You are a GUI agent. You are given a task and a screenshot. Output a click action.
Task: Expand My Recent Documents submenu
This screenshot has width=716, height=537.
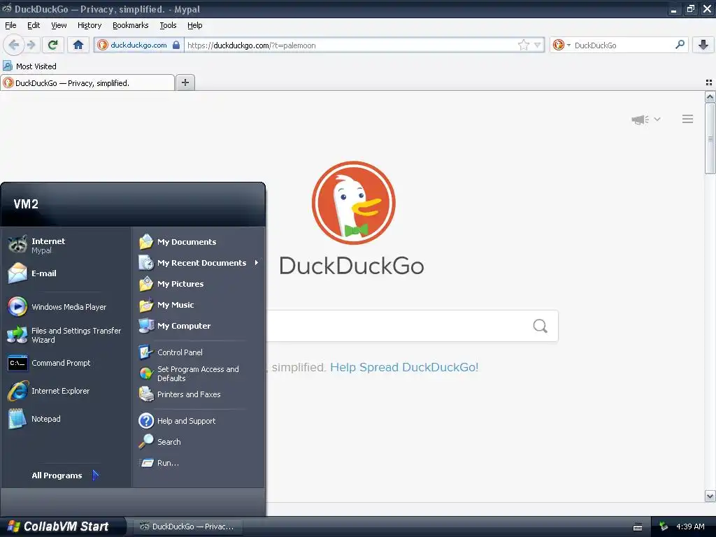199,263
